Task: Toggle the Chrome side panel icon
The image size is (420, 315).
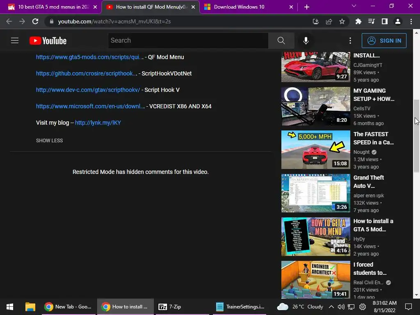Action: pyautogui.click(x=385, y=21)
